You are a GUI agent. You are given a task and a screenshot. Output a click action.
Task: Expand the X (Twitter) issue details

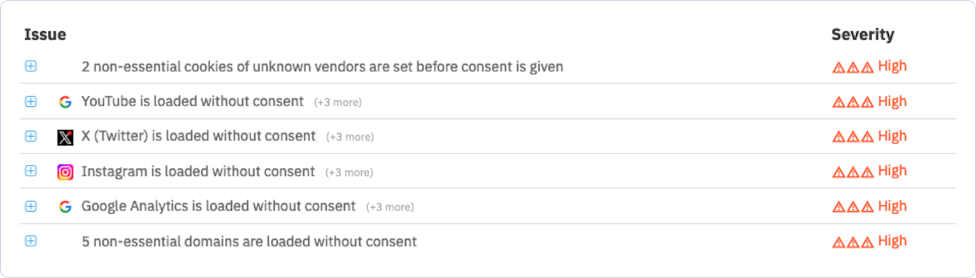(x=31, y=136)
